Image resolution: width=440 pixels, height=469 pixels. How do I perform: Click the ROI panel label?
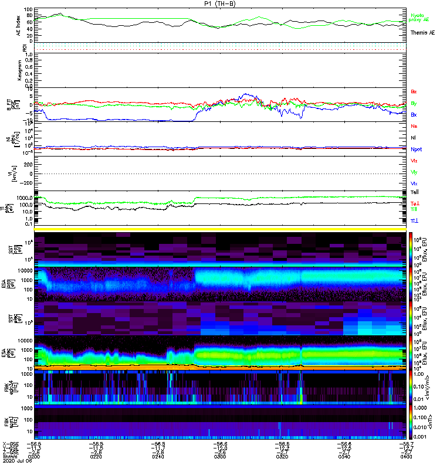25,47
